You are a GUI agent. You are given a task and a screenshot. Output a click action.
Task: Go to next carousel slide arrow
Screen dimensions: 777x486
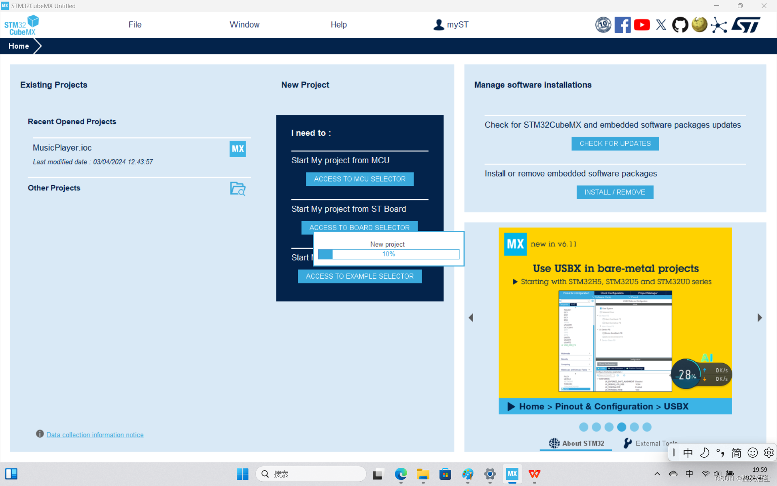point(760,318)
